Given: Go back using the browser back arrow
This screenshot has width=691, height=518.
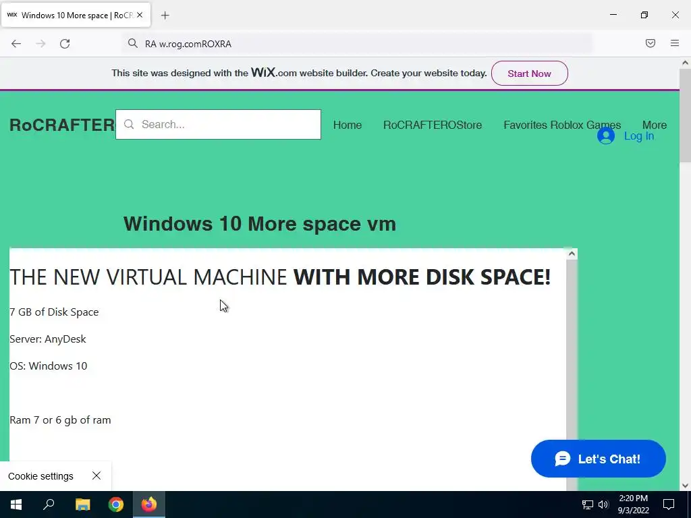Looking at the screenshot, I should (x=16, y=44).
